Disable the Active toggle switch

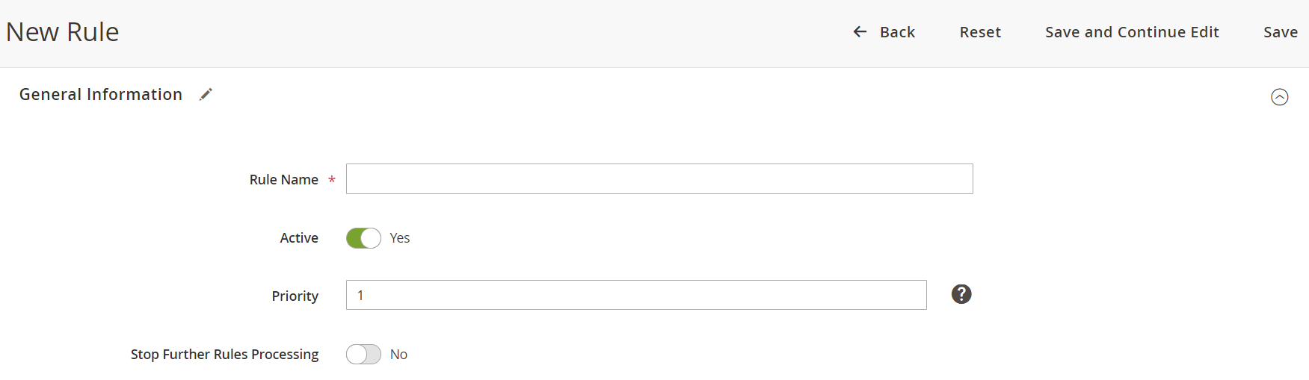[363, 238]
